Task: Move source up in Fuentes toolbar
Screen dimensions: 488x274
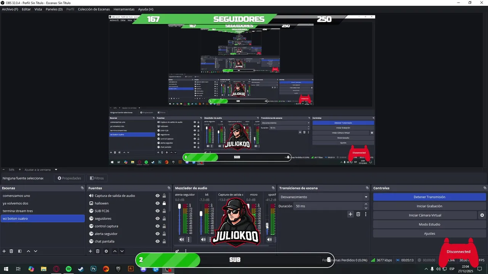Action: [x=115, y=251]
